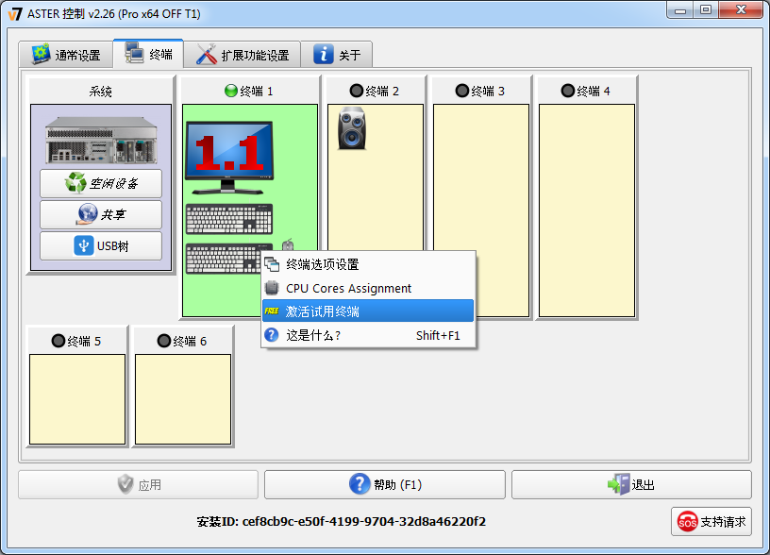Click the status indicator of 终端 2
770x555 pixels.
[x=357, y=91]
